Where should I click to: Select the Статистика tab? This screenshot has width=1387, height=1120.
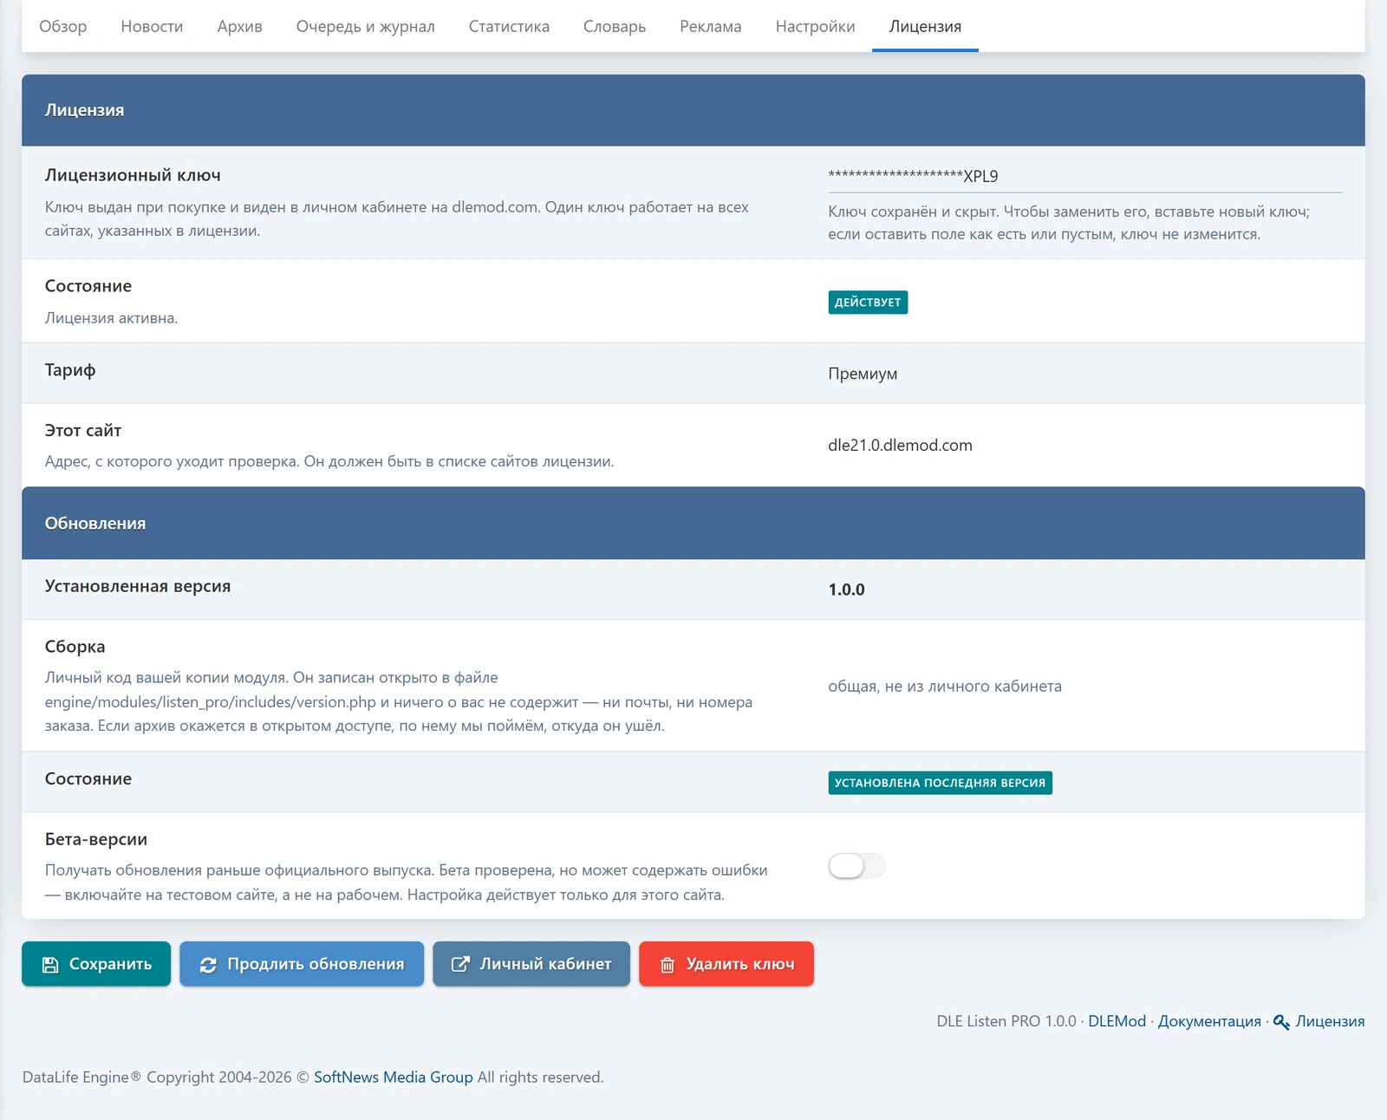(x=509, y=26)
